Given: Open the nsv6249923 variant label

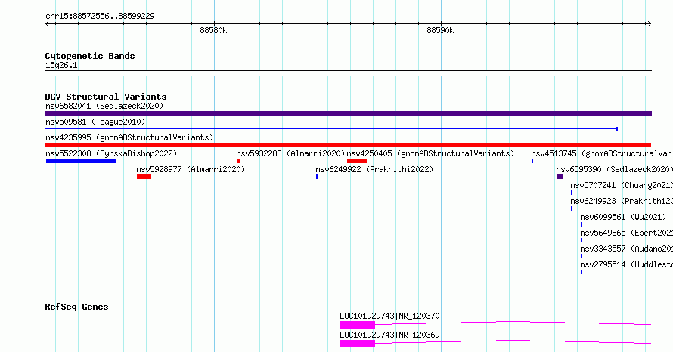Looking at the screenshot, I should [622, 201].
